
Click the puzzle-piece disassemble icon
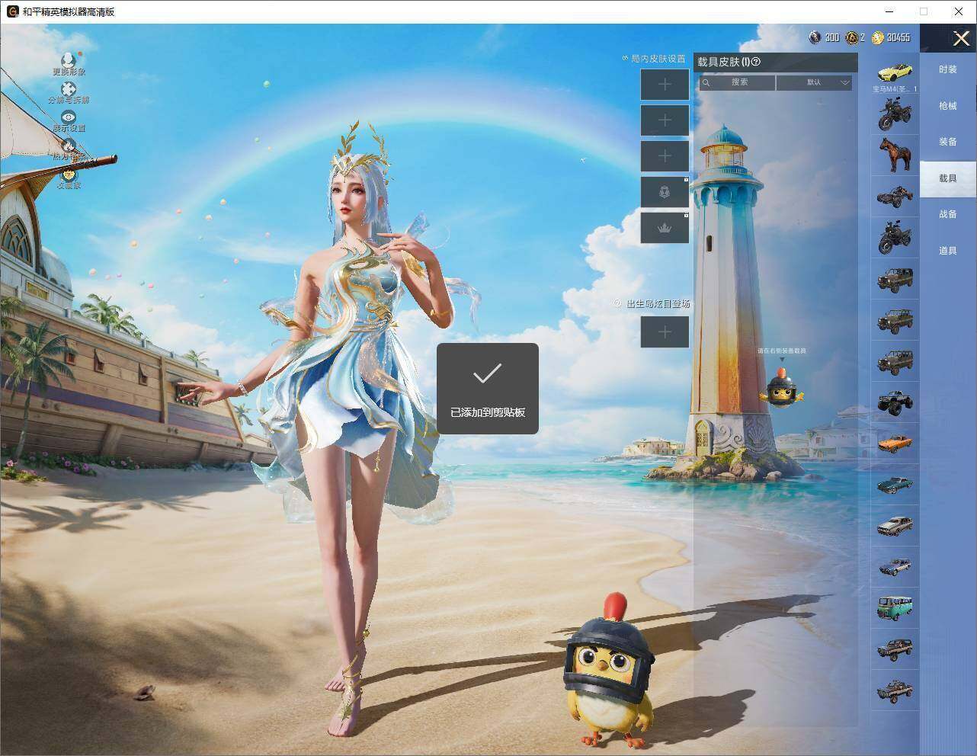point(69,89)
